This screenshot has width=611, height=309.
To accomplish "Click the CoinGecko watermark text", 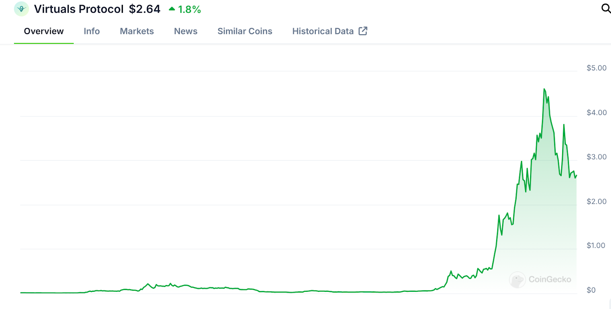I will 550,280.
